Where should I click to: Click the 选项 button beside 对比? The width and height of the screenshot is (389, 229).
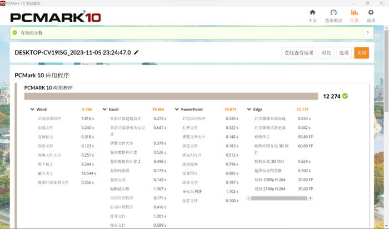(344, 53)
